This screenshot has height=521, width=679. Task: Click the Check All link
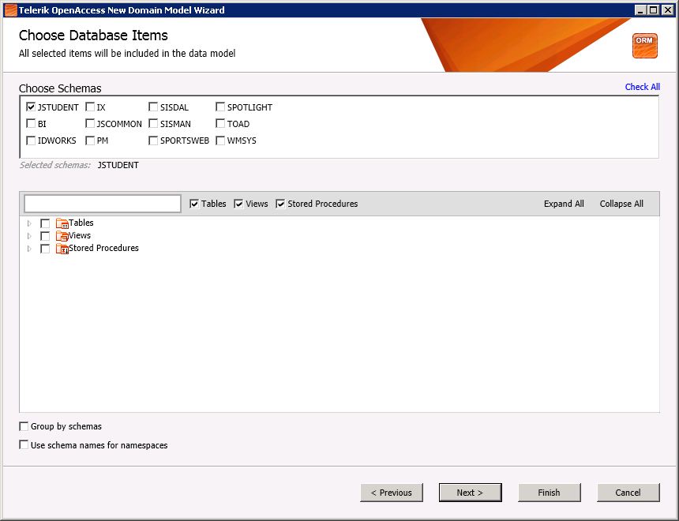(642, 87)
